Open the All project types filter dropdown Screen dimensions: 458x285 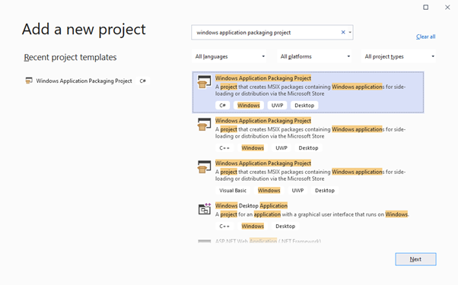pyautogui.click(x=399, y=56)
